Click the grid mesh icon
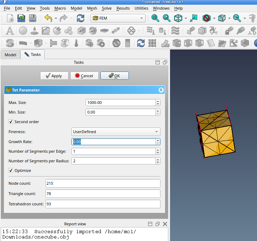The image size is (257, 241). (x=152, y=43)
